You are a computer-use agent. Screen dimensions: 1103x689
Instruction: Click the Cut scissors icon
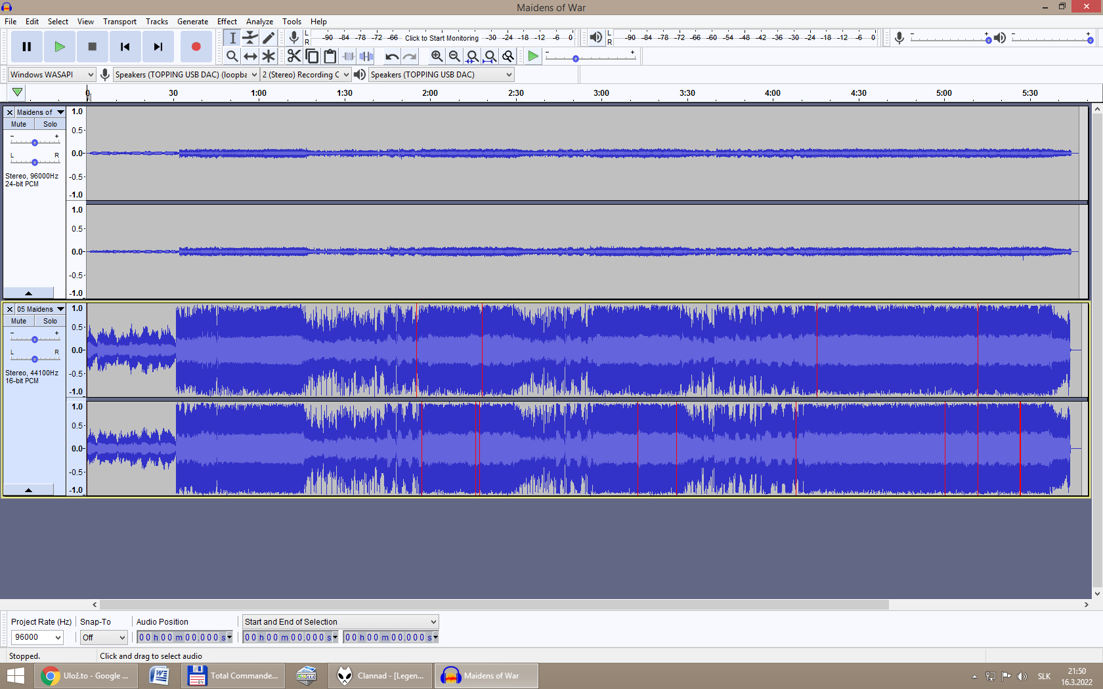[x=294, y=56]
